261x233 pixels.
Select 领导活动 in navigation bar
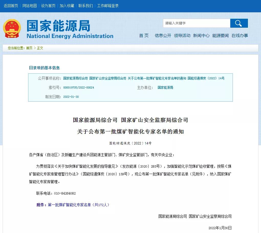[x=182, y=36]
